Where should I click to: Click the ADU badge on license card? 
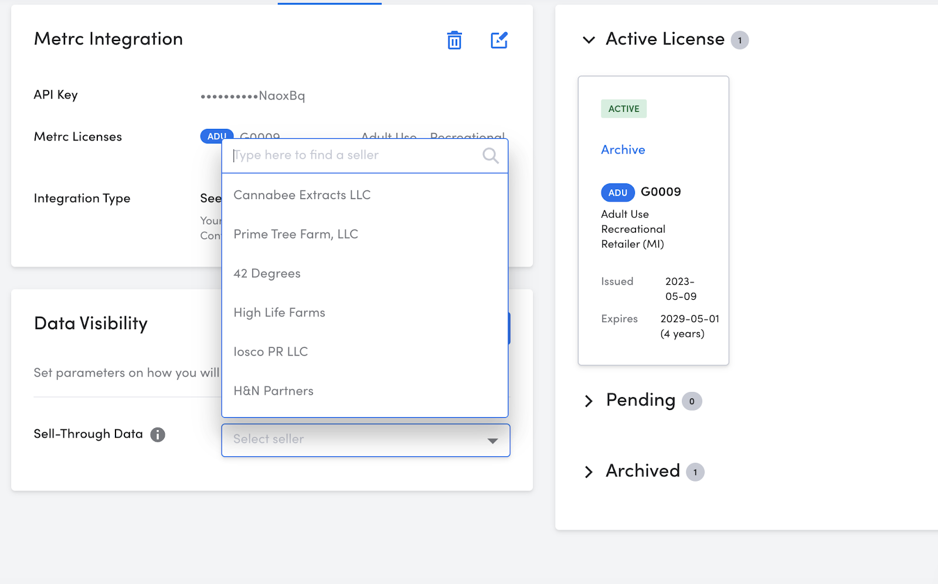click(x=618, y=193)
